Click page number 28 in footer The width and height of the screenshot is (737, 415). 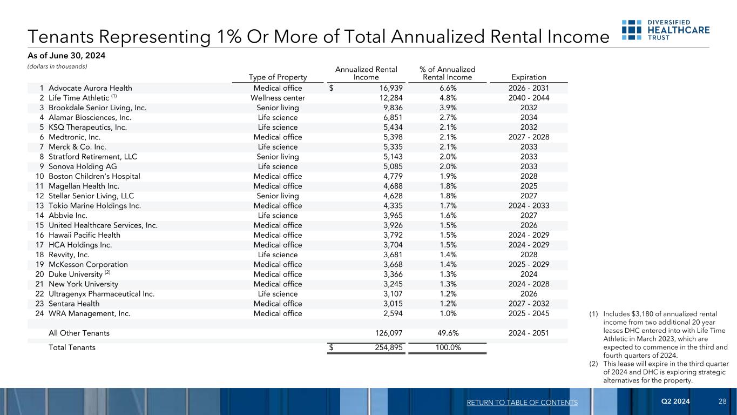tap(722, 402)
